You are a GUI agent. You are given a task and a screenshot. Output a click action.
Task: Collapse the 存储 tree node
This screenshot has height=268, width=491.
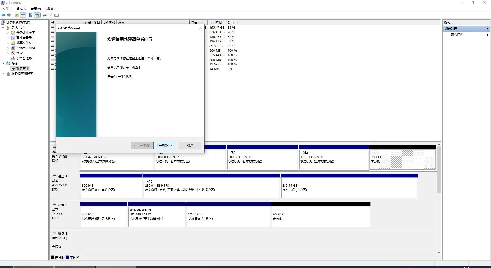pos(3,63)
